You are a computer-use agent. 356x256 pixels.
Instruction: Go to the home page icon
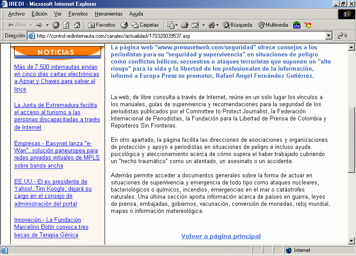(x=77, y=25)
